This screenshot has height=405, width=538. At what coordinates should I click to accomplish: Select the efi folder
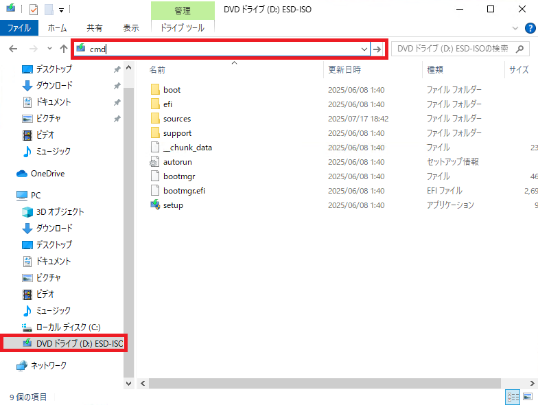tap(167, 104)
